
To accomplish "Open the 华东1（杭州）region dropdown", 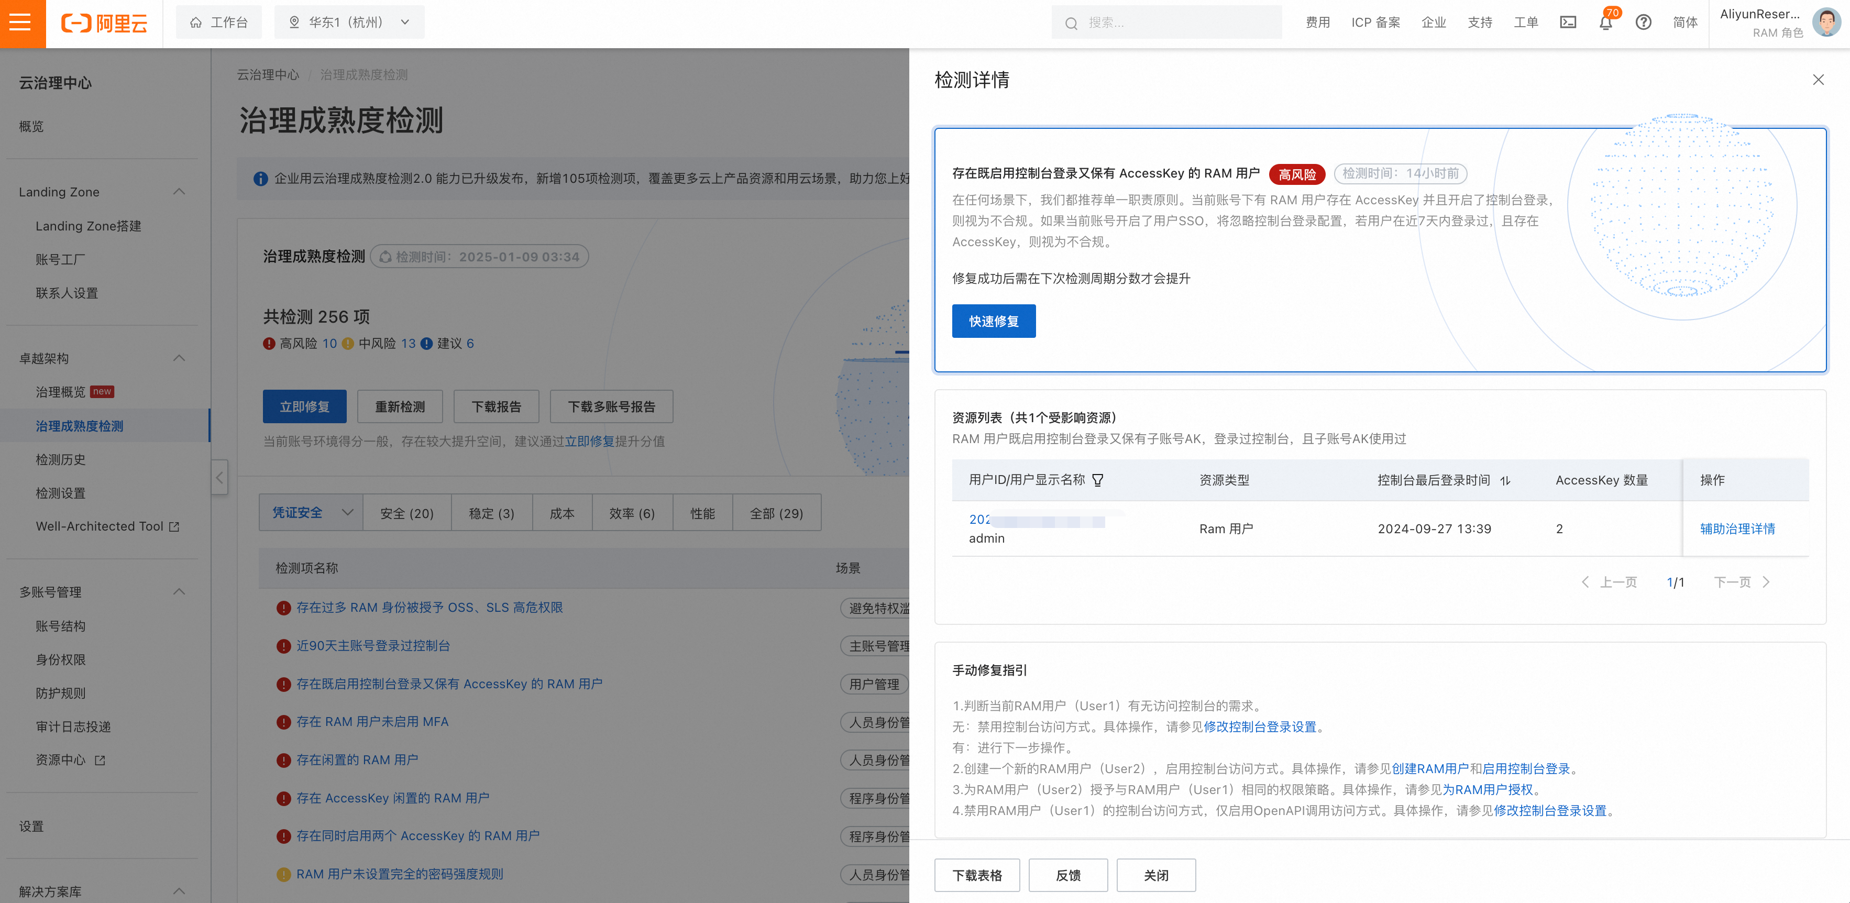I will tap(350, 23).
